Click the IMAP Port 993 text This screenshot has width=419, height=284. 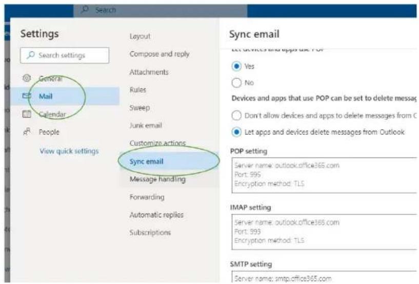coord(247,231)
